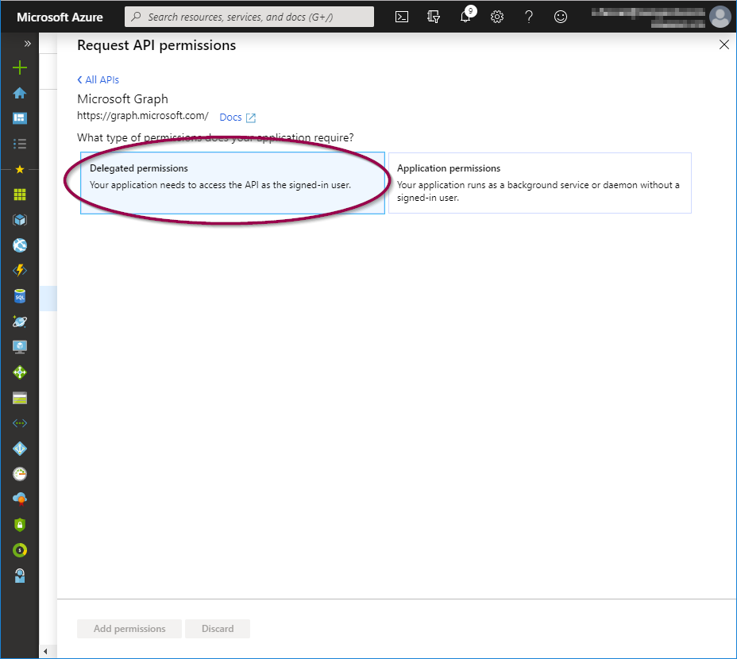737x659 pixels.
Task: Open SQL databases icon
Action: click(x=20, y=296)
